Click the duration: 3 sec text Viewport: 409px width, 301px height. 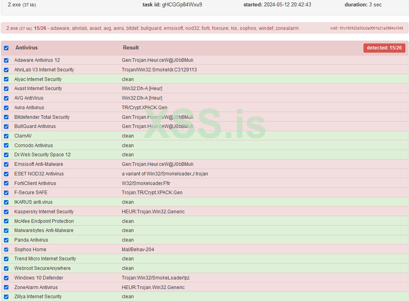pos(363,5)
